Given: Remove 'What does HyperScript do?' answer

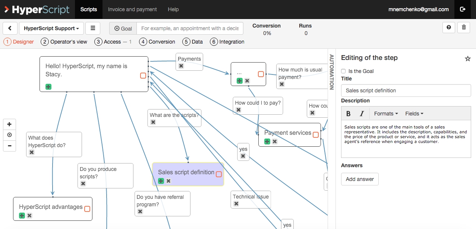Looking at the screenshot, I should pos(32,152).
